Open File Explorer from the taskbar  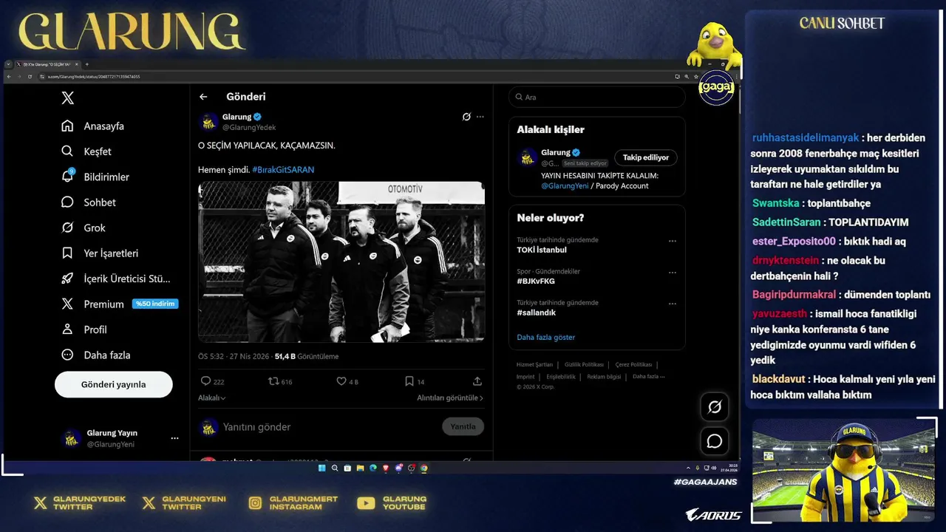coord(360,468)
